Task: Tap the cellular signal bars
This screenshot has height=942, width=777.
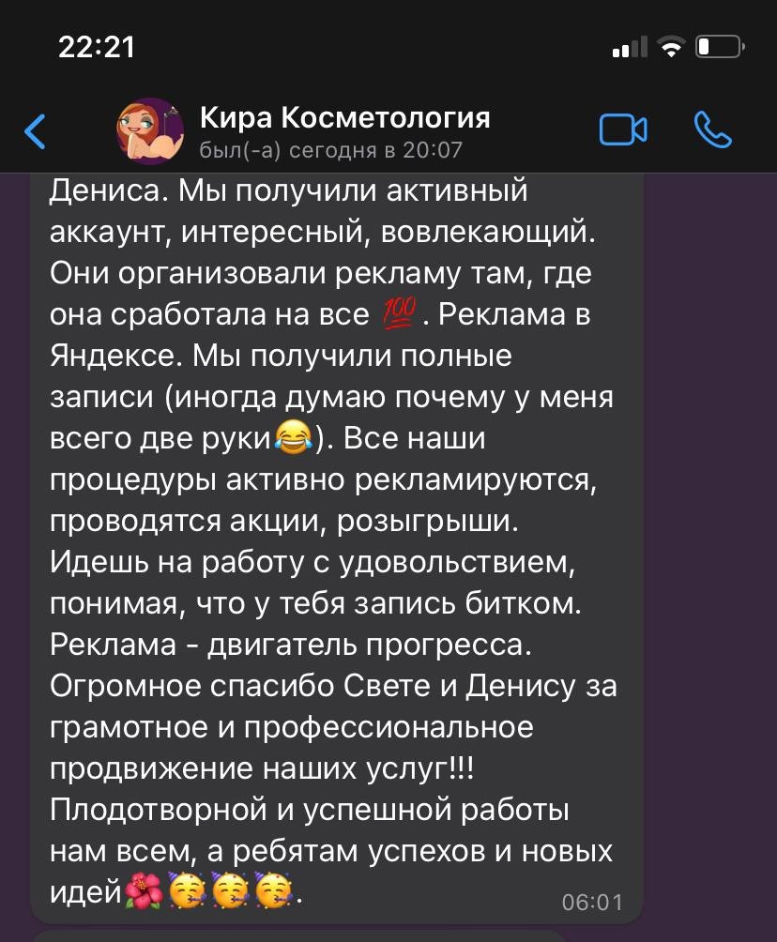Action: click(x=630, y=47)
